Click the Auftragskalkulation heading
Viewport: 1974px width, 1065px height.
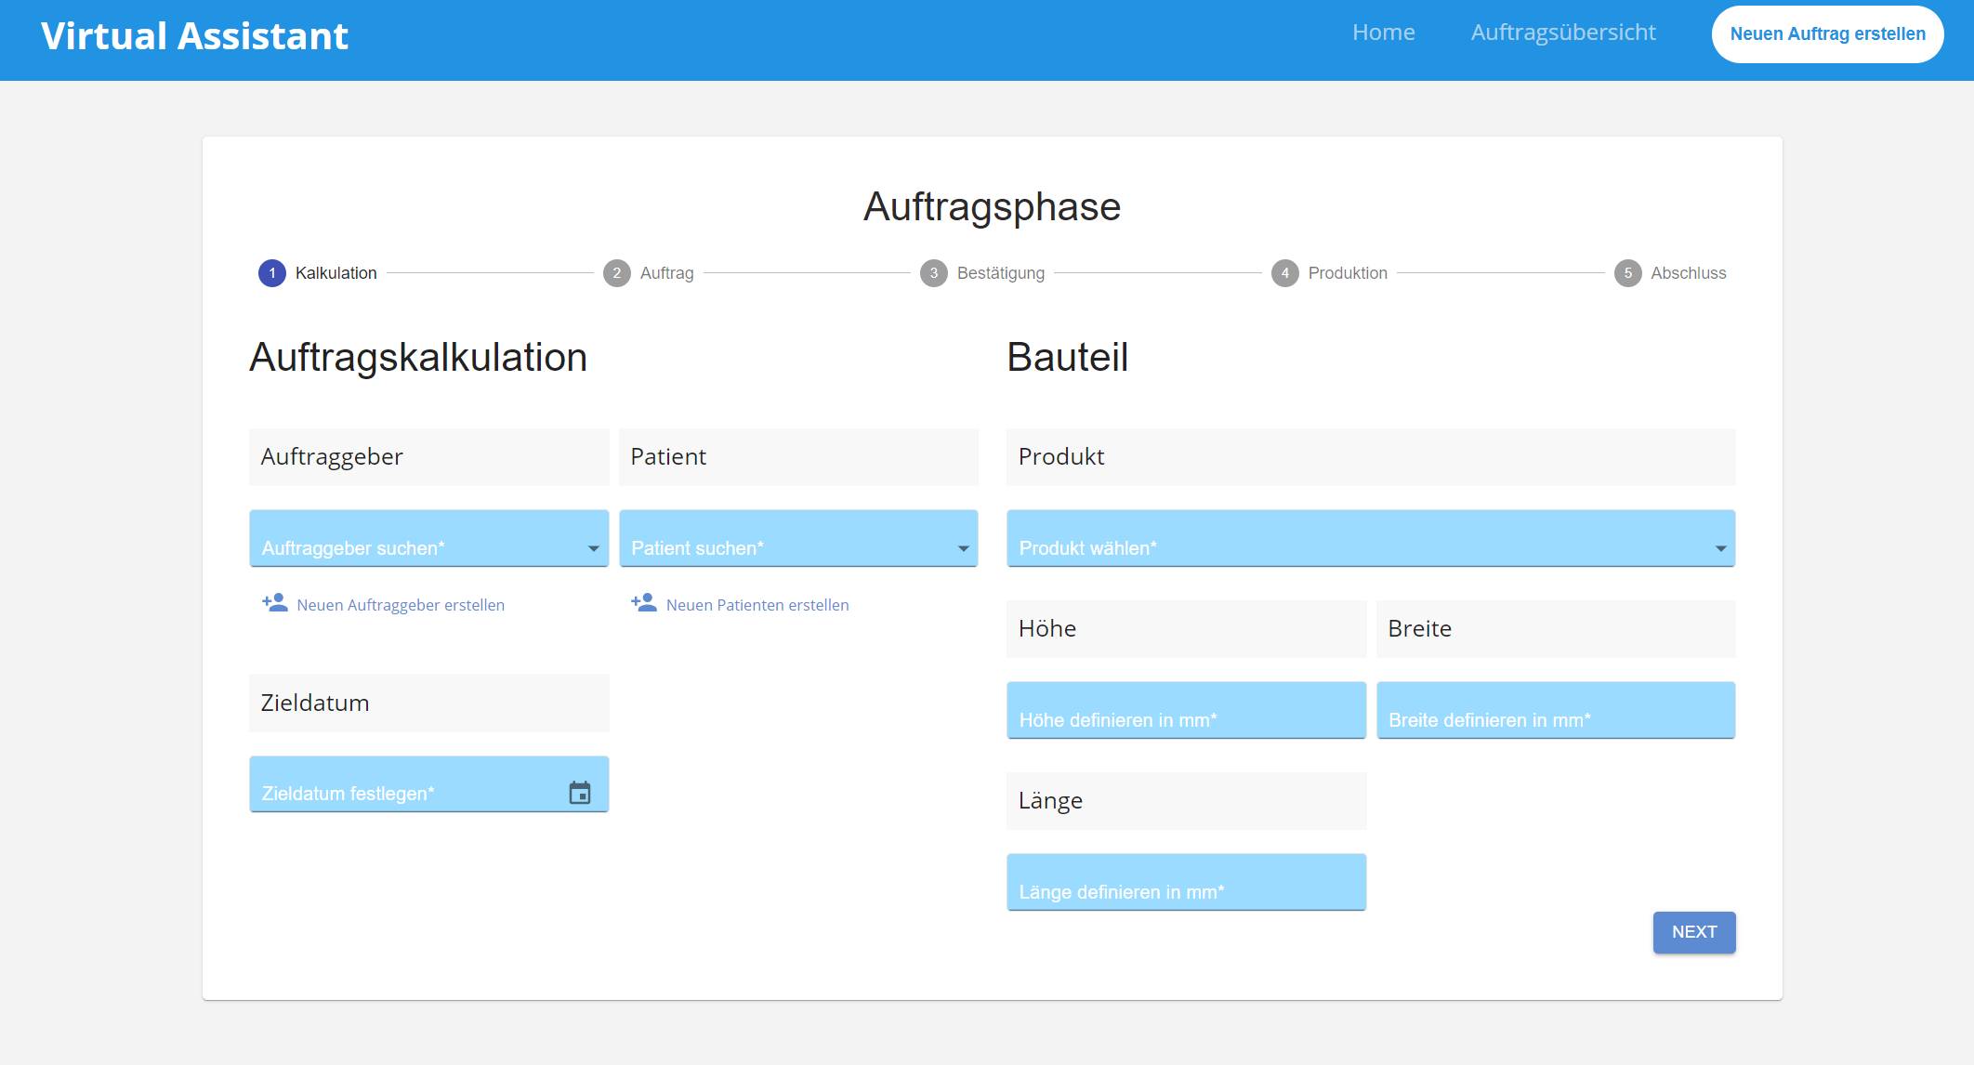[x=418, y=358]
